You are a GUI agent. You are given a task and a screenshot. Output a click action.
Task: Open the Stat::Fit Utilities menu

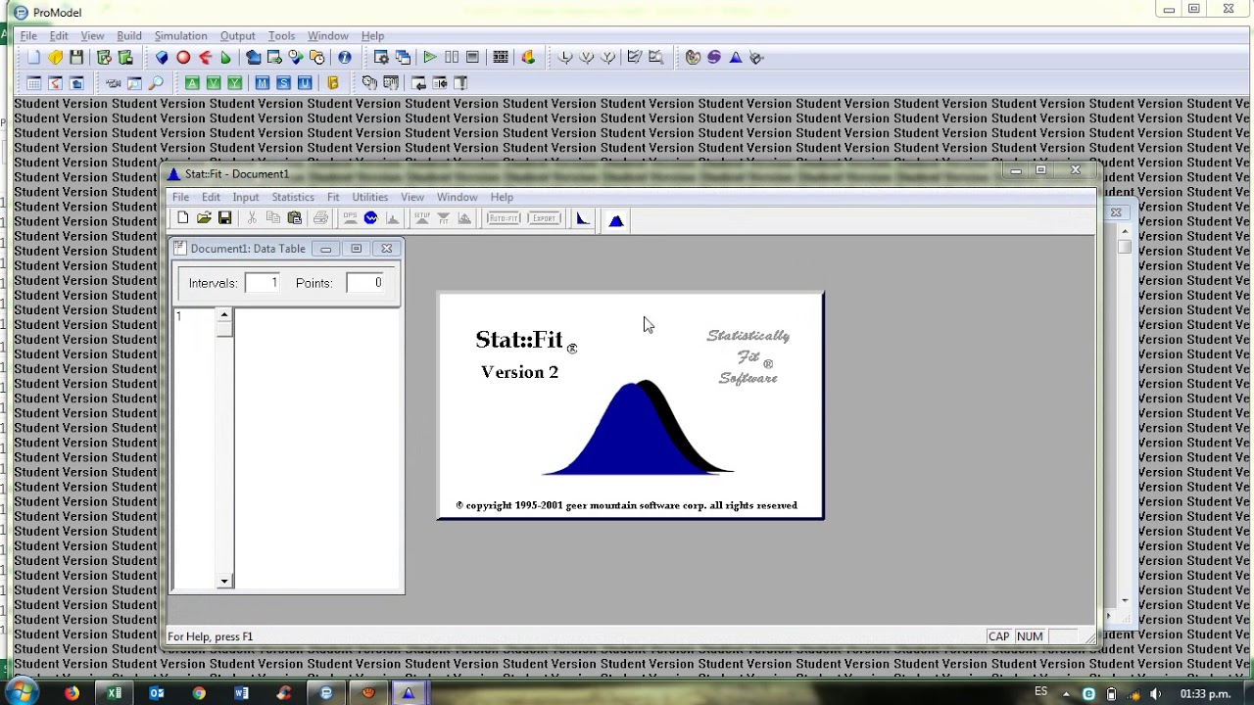click(x=370, y=197)
